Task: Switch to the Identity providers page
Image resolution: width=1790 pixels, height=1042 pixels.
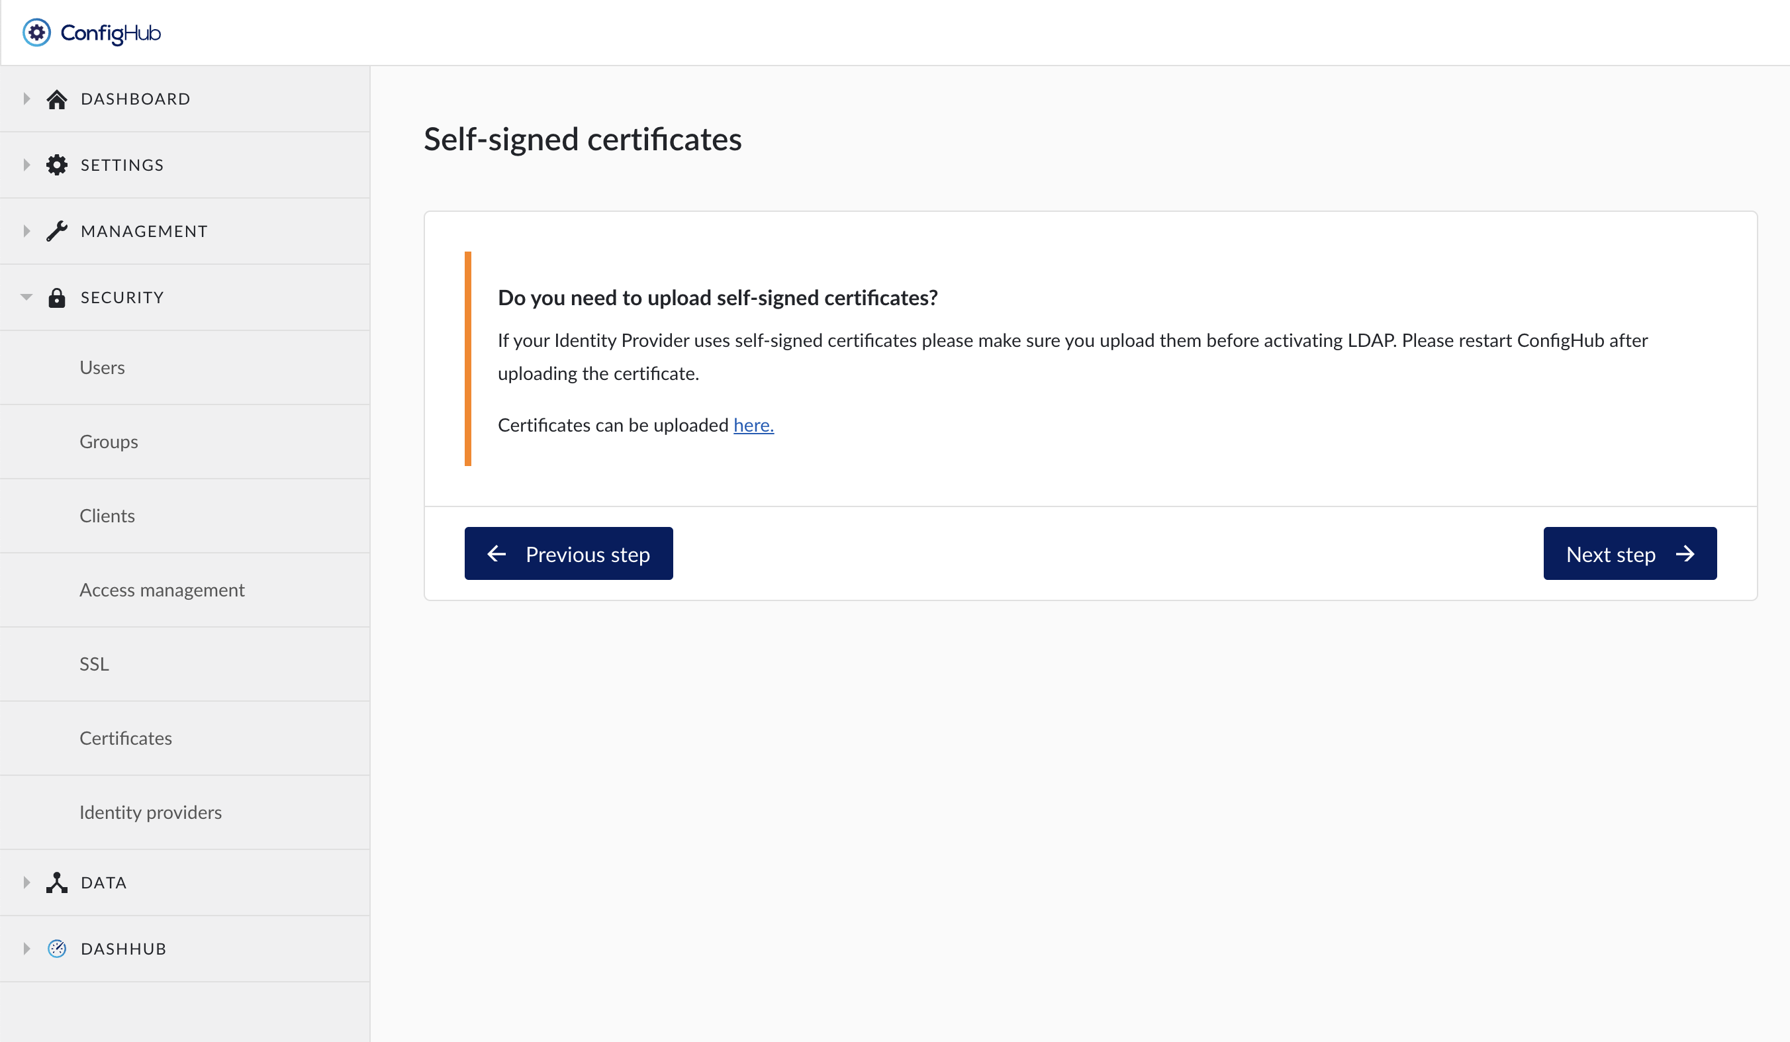Action: click(150, 812)
